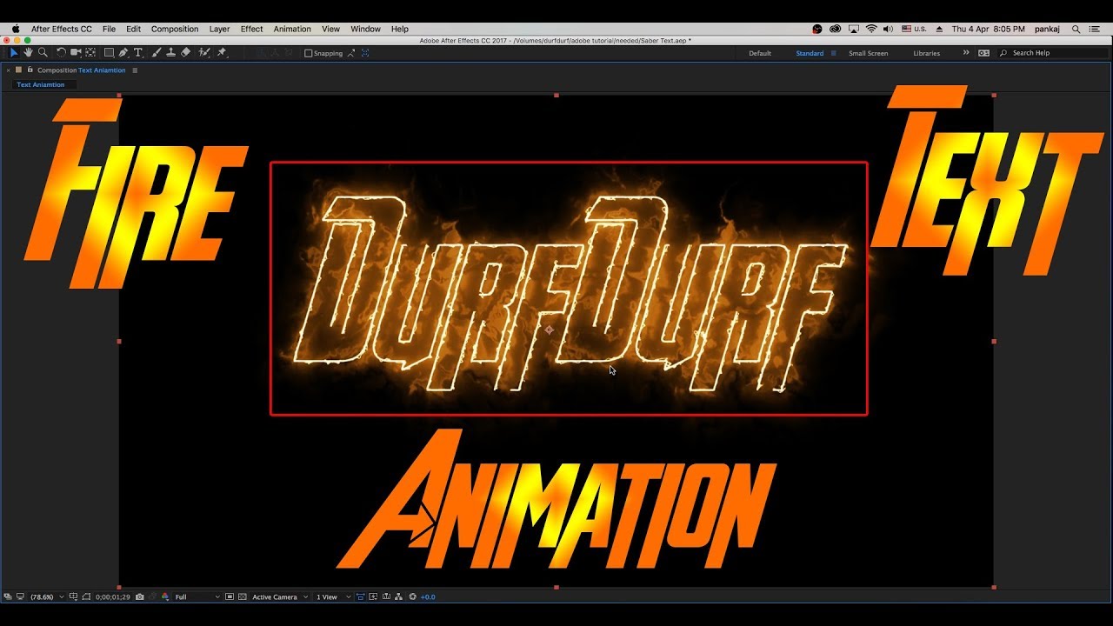1113x626 pixels.
Task: Toggle the composition viewer lock icon
Action: pos(30,70)
